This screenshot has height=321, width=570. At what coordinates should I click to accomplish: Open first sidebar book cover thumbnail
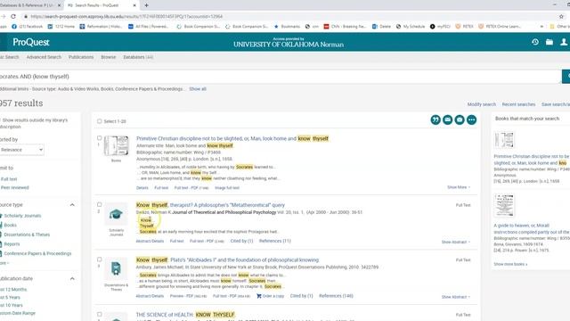point(504,140)
